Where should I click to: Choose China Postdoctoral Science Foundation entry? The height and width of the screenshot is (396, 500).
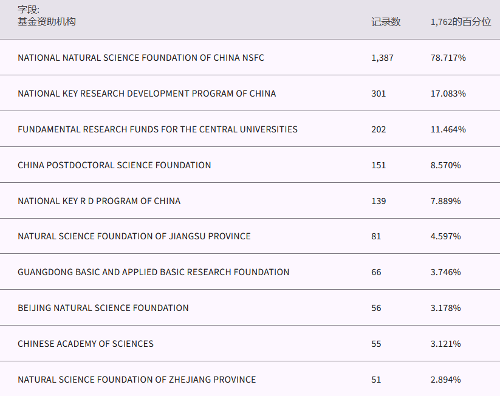click(x=114, y=165)
